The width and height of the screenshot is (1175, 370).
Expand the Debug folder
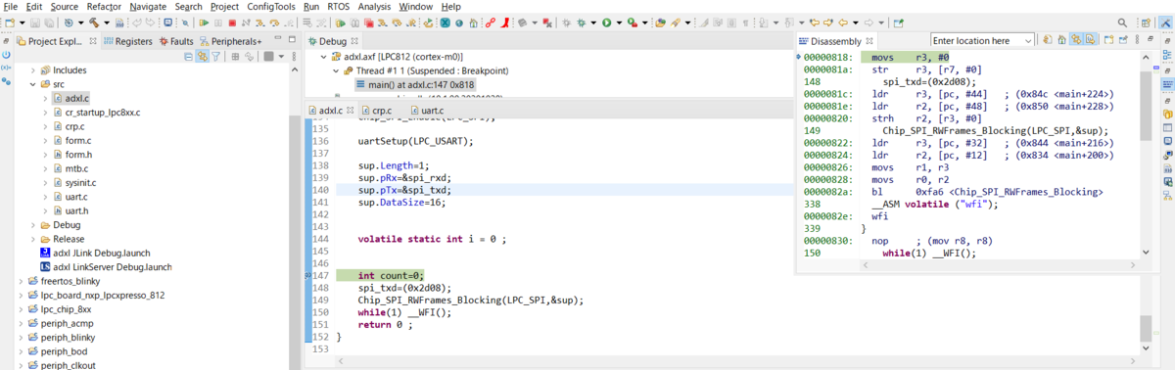(x=32, y=225)
